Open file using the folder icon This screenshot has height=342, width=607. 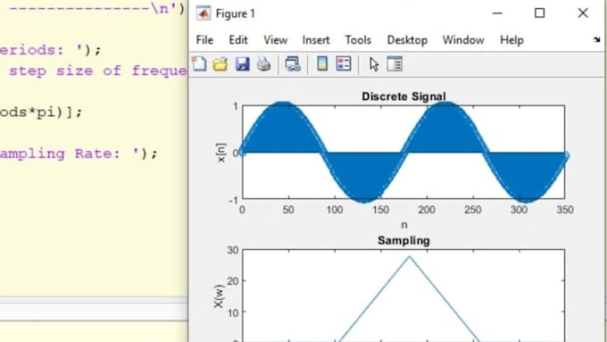[x=220, y=64]
